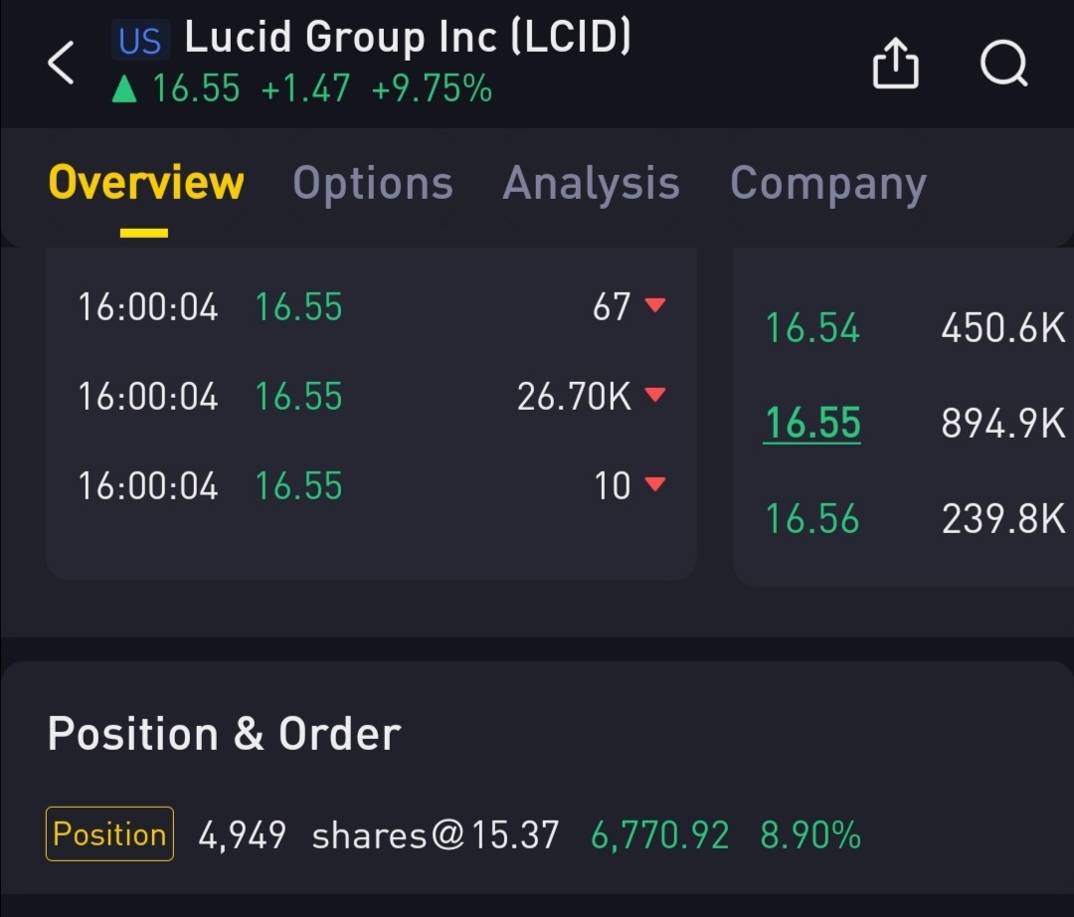Tap the 6,770.92 profit value
Image resolution: width=1074 pixels, height=917 pixels.
659,834
